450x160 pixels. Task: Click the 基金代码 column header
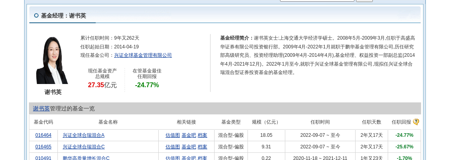43,122
